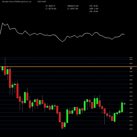Click the low price value L: 3237.34
This screenshot has width=137, height=137.
(73, 9)
